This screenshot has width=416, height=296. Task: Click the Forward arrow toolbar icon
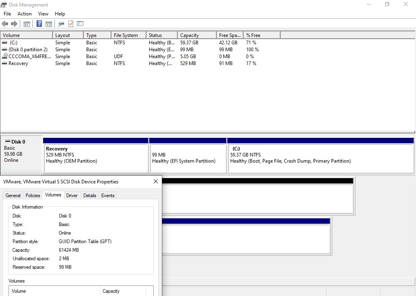coord(14,24)
